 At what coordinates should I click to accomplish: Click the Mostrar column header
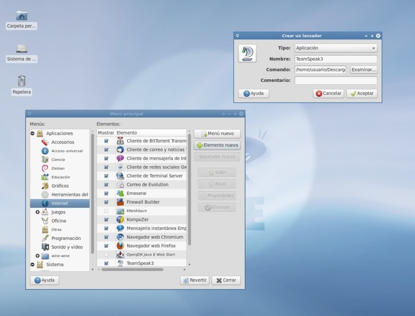(x=106, y=132)
